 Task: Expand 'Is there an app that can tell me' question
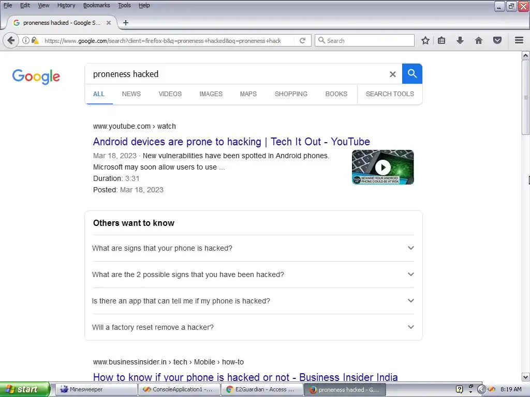[253, 301]
